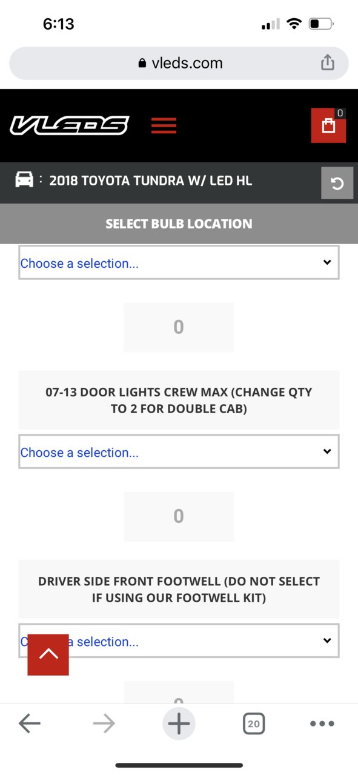This screenshot has height=775, width=358.
Task: Open browser more options menu
Action: click(x=322, y=723)
